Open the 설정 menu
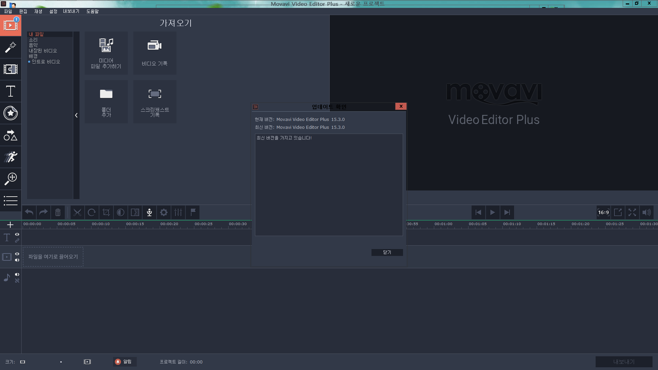The image size is (658, 370). [x=53, y=11]
